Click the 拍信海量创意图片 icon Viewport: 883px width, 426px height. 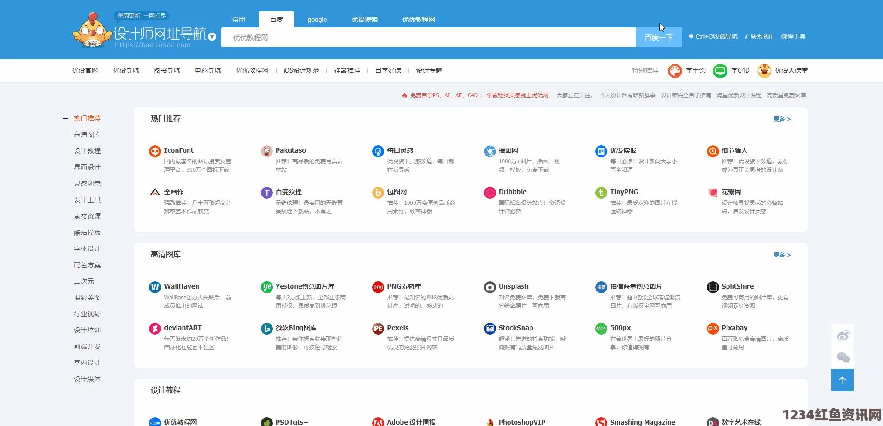coord(601,287)
